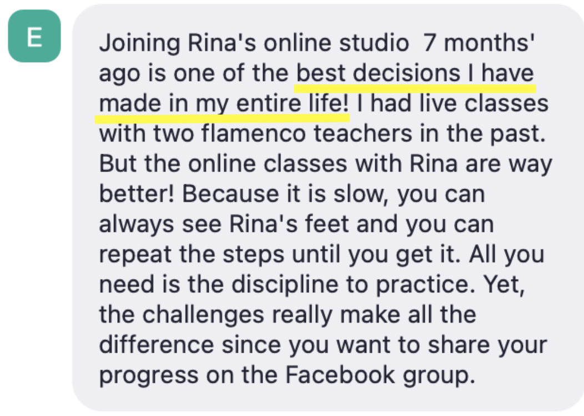Click the word "difference" in the message
The width and height of the screenshot is (584, 416).
click(157, 344)
